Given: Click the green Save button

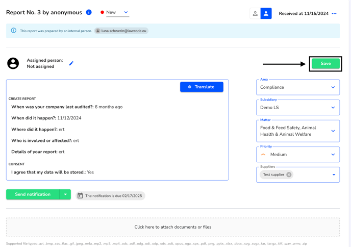Looking at the screenshot, I should click(x=325, y=64).
